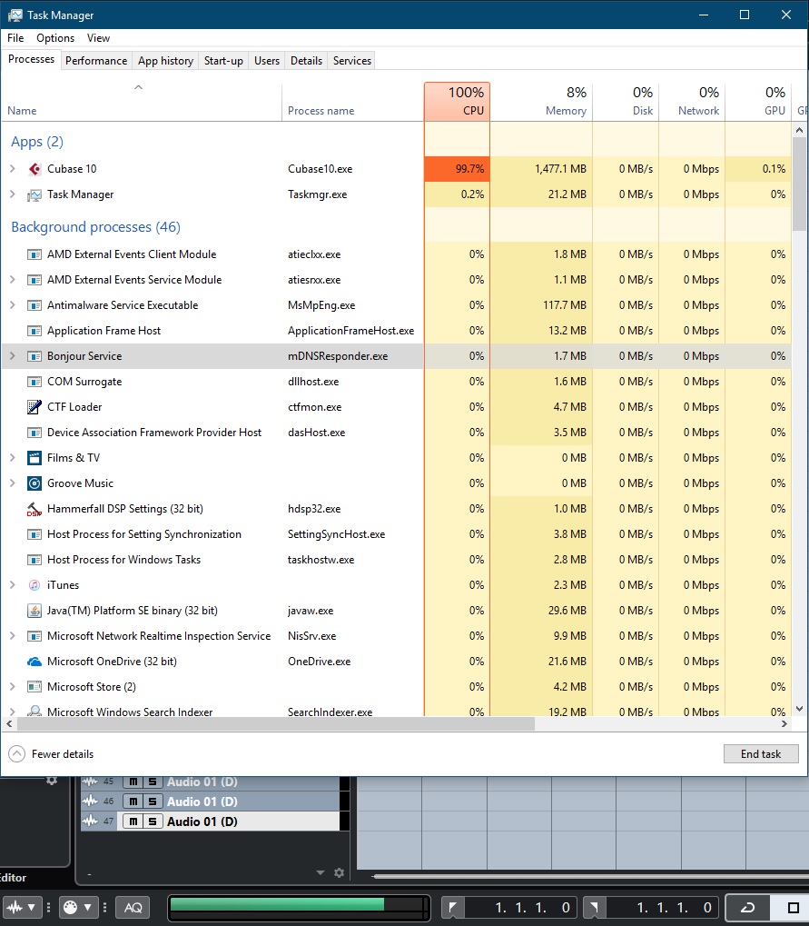Screen dimensions: 809x926
Task: Expand the Films & TV row
Action: (13, 458)
